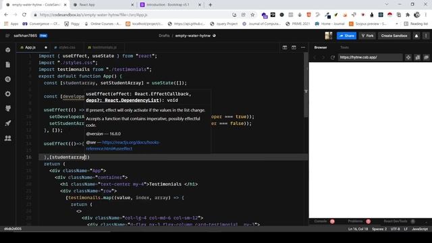Click the return ( code line
This screenshot has width=432, height=243.
coord(55,164)
